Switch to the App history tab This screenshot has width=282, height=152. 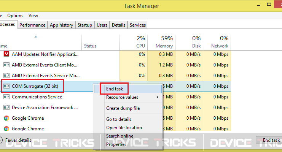point(62,25)
